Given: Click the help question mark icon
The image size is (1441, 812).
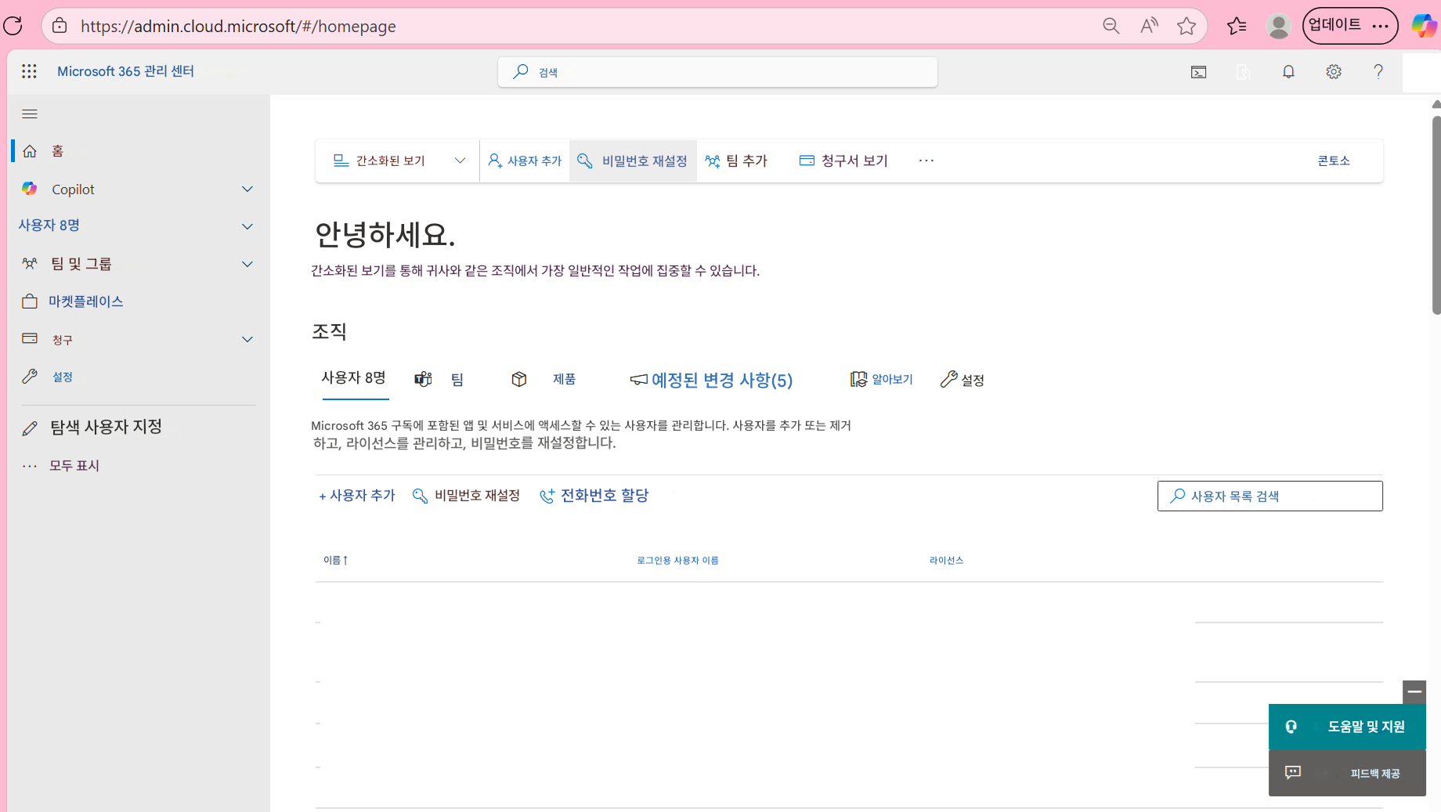Looking at the screenshot, I should tap(1378, 72).
